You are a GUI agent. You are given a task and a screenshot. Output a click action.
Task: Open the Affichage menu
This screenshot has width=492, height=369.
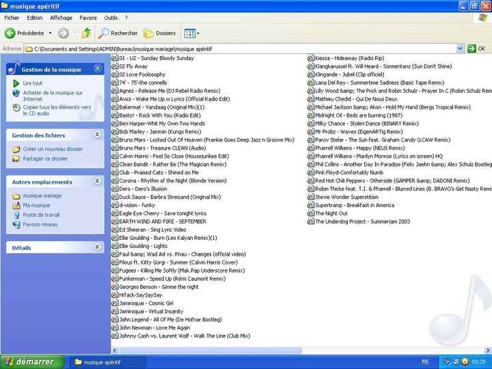(61, 18)
